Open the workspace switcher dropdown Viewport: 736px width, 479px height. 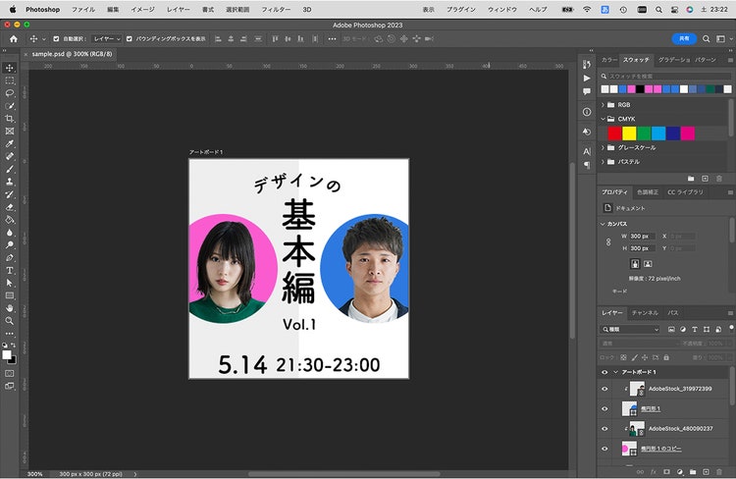click(723, 39)
